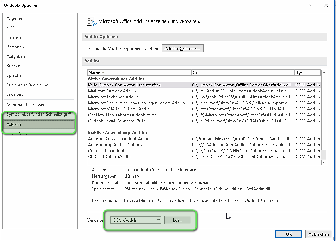This screenshot has height=241, width=336.
Task: Click the help question mark icon
Action: click(x=310, y=5)
